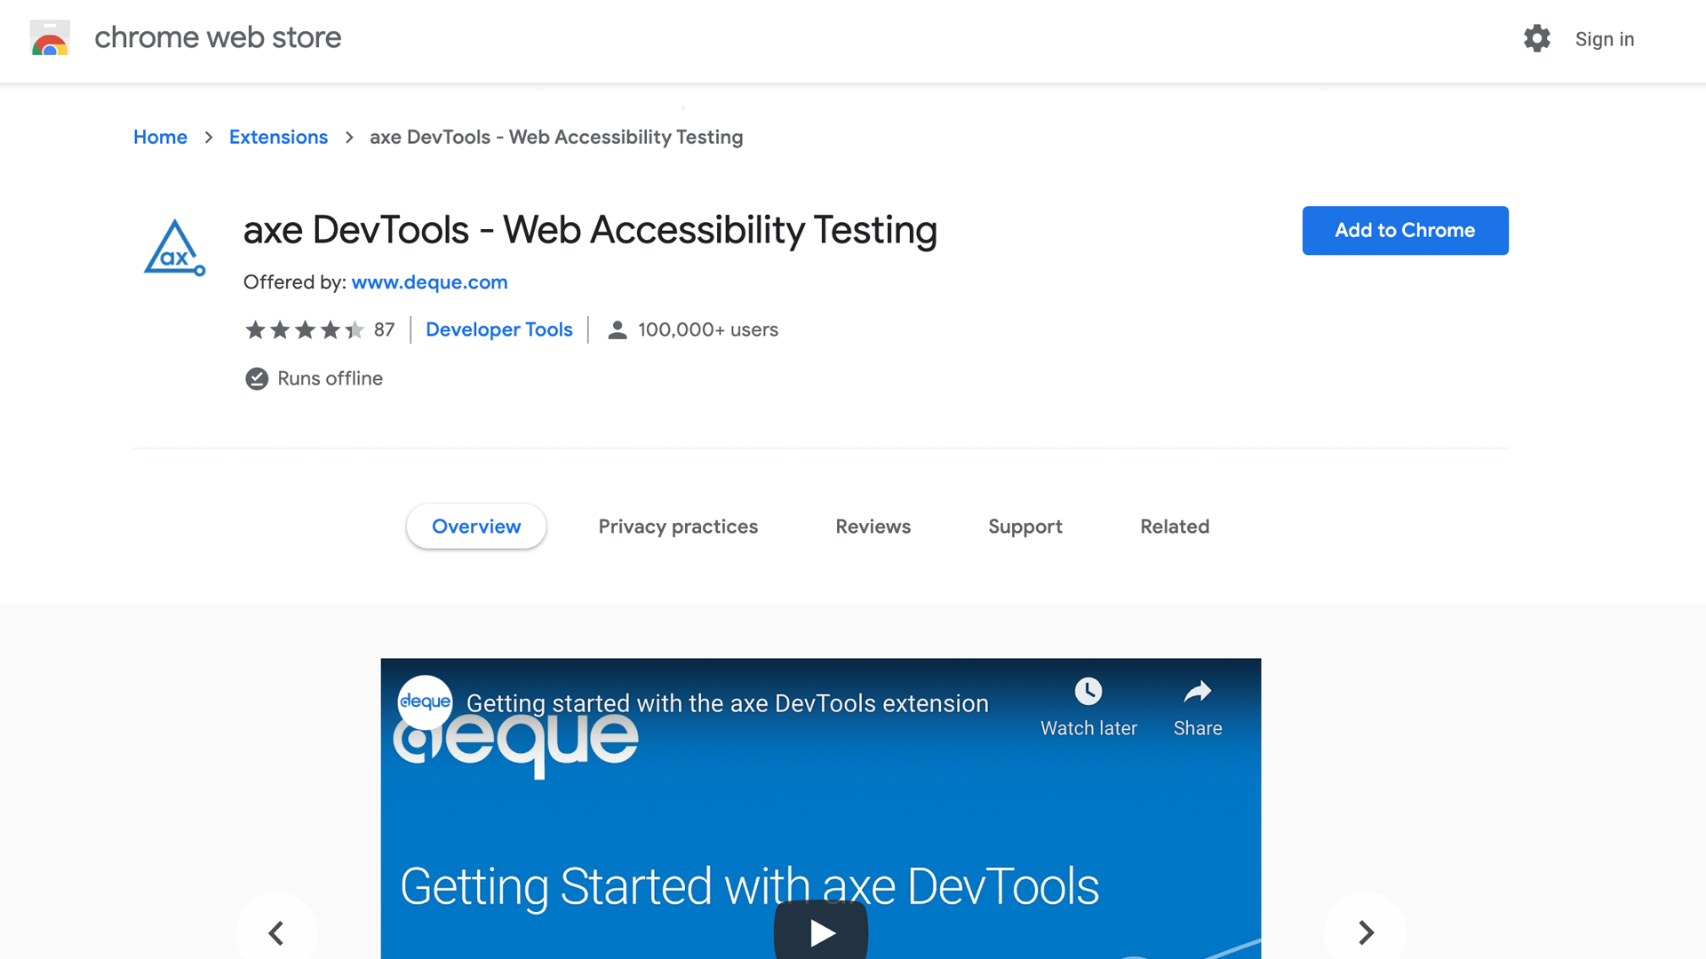Click the Chrome Web Store logo

pos(50,38)
